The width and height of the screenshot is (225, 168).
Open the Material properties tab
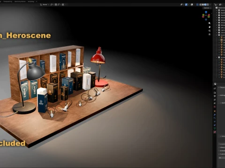[x=215, y=132]
